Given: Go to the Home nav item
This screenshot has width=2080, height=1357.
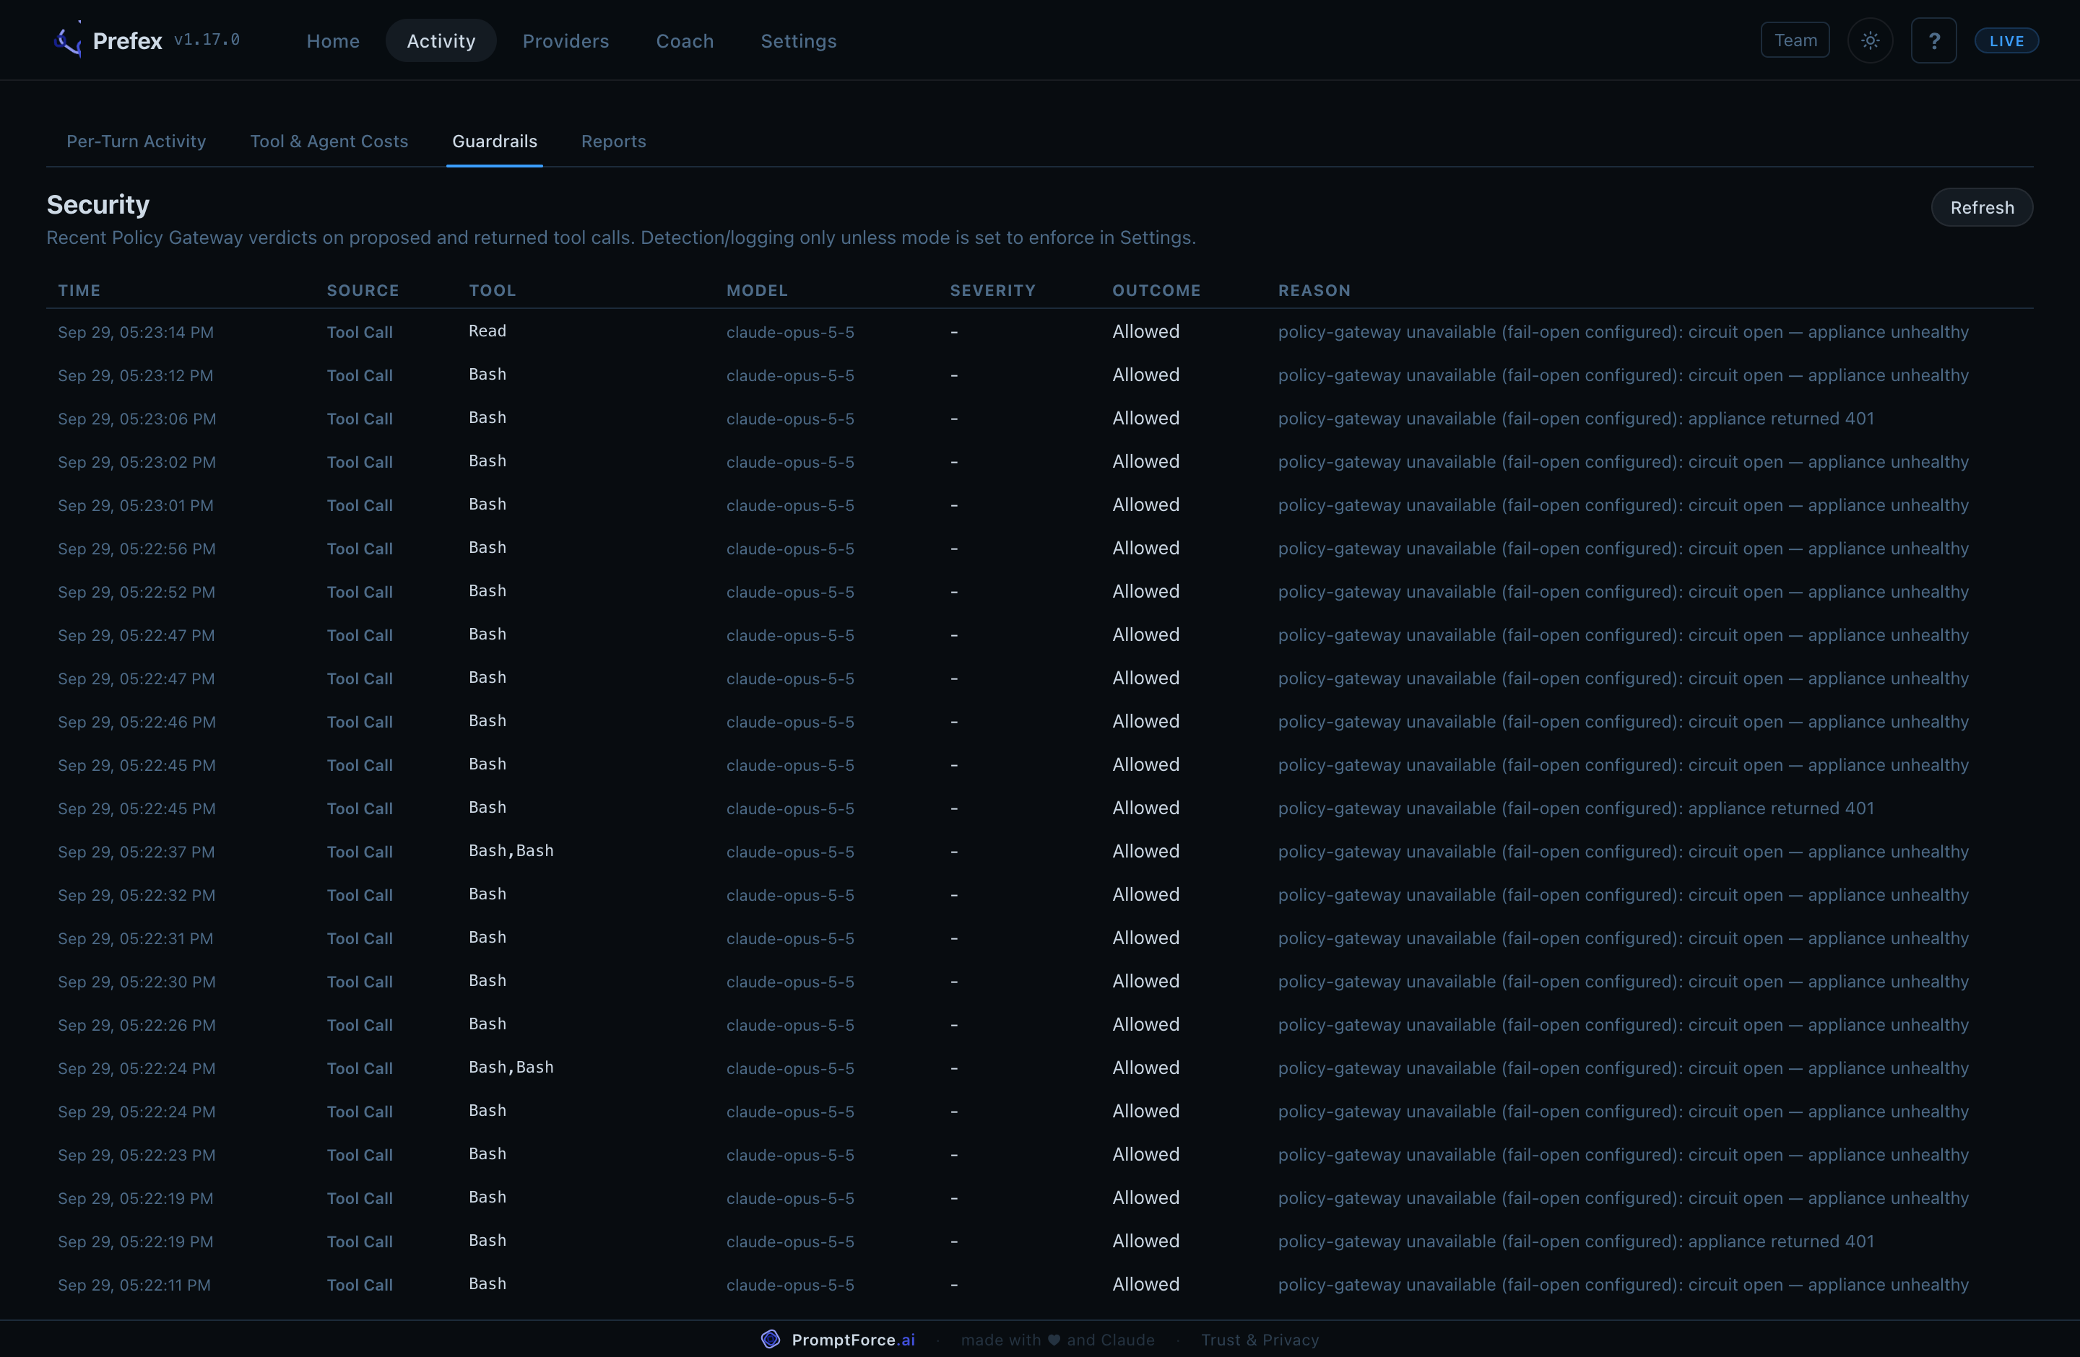Looking at the screenshot, I should pos(333,40).
